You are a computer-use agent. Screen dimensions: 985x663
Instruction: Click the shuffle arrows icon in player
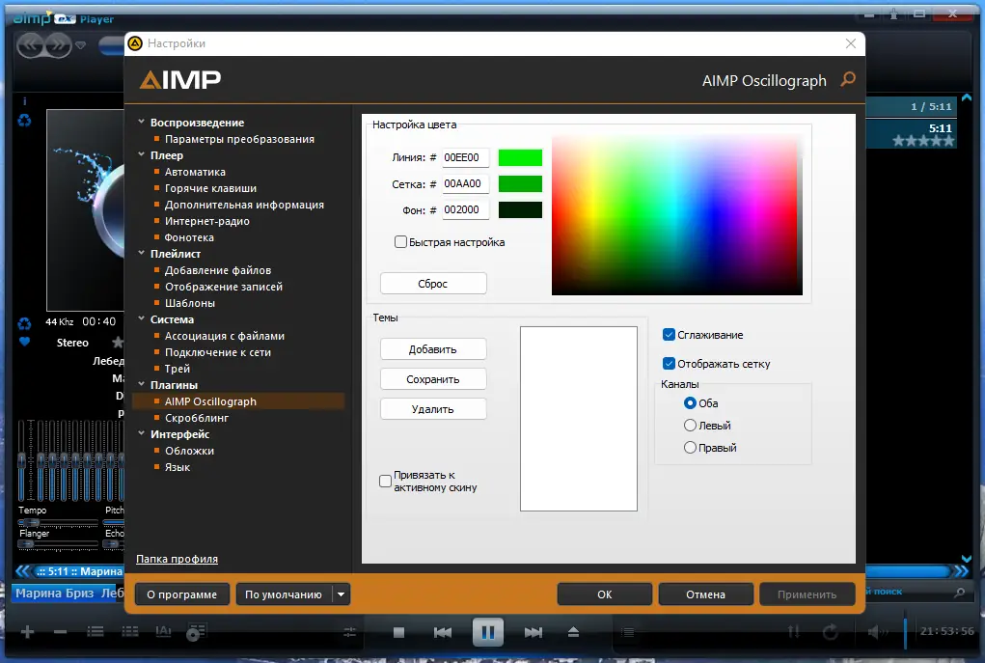coord(794,632)
